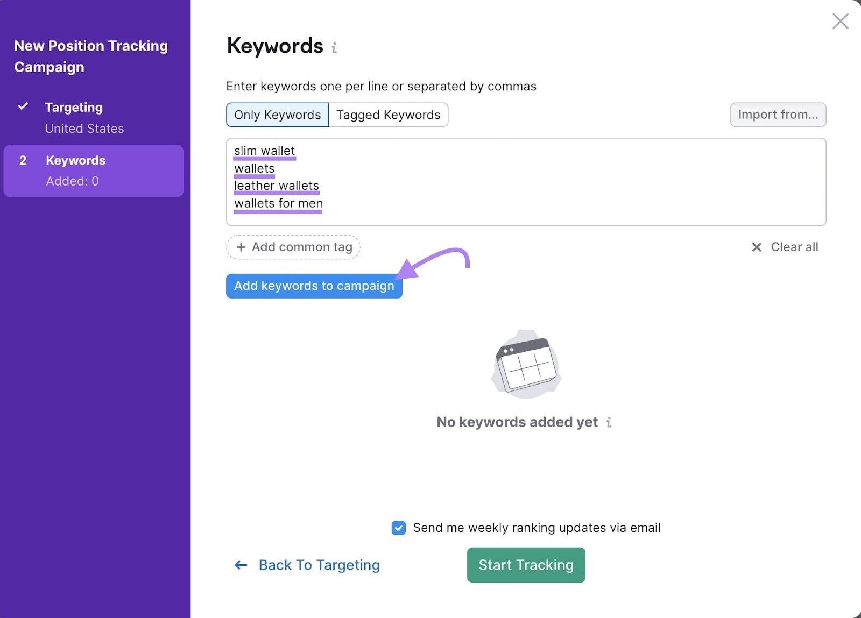Click Add keywords to campaign
Screen dimensions: 861x618
coord(314,286)
